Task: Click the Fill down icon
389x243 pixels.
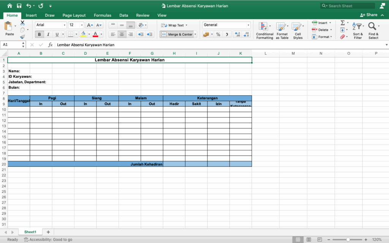Action: click(x=342, y=30)
